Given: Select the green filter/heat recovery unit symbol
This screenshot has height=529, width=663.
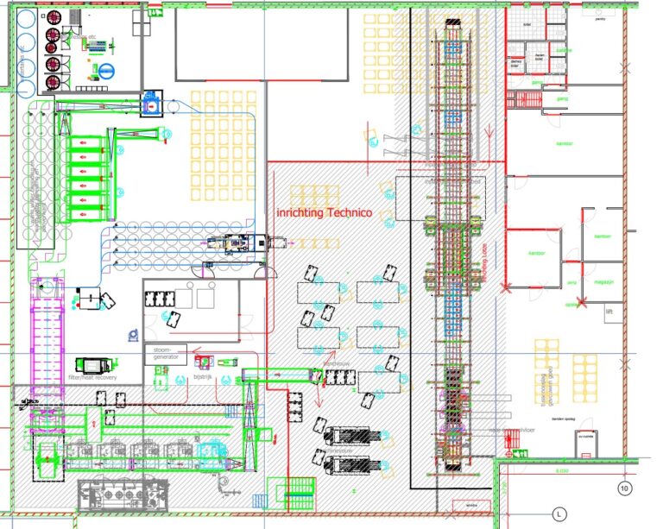Looking at the screenshot, I should (96, 366).
